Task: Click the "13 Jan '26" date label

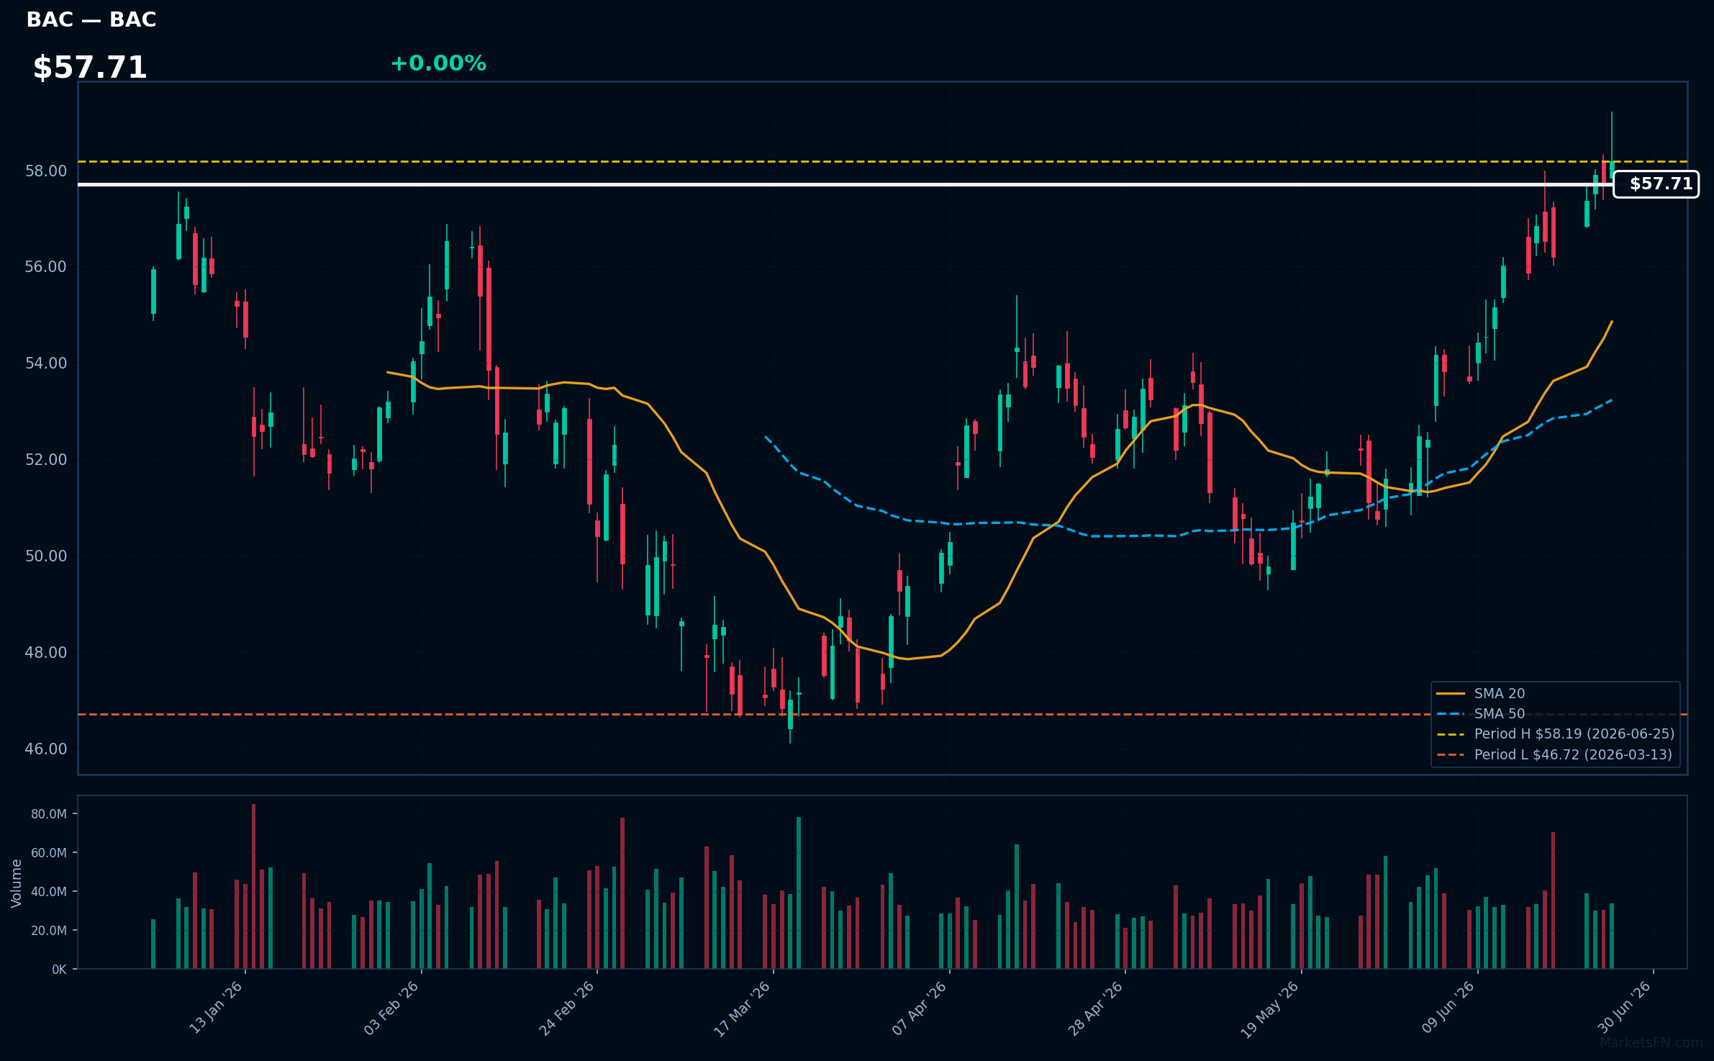Action: coord(216,1008)
